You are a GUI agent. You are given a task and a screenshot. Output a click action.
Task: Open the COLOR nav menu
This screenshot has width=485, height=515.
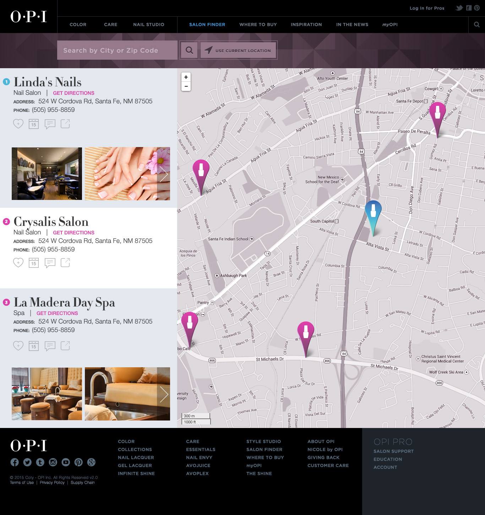click(78, 25)
